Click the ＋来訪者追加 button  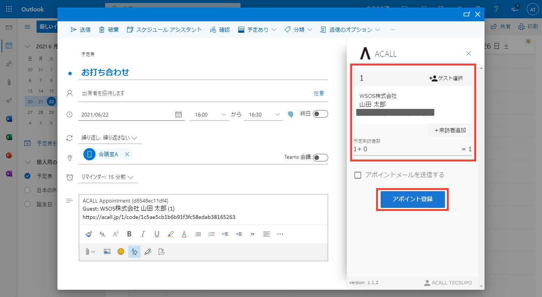coord(450,130)
